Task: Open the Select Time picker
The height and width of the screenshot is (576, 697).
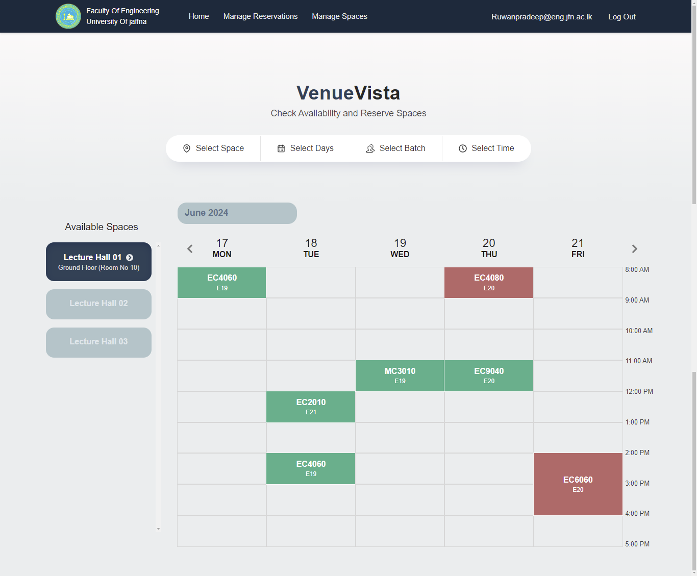Action: tap(492, 148)
